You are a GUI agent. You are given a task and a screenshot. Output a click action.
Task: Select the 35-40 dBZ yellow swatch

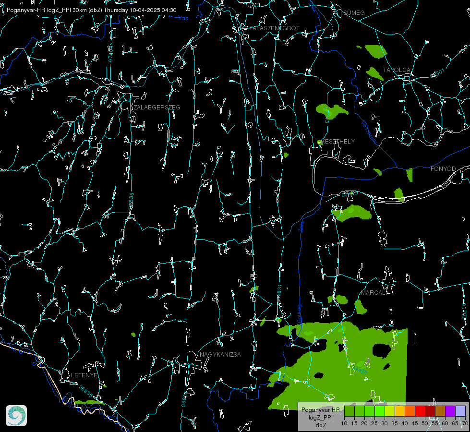tap(400, 411)
